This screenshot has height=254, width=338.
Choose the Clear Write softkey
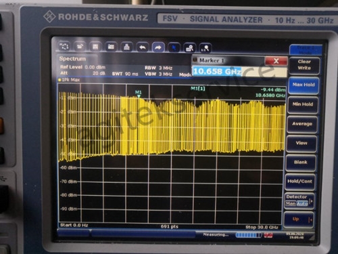(304, 65)
